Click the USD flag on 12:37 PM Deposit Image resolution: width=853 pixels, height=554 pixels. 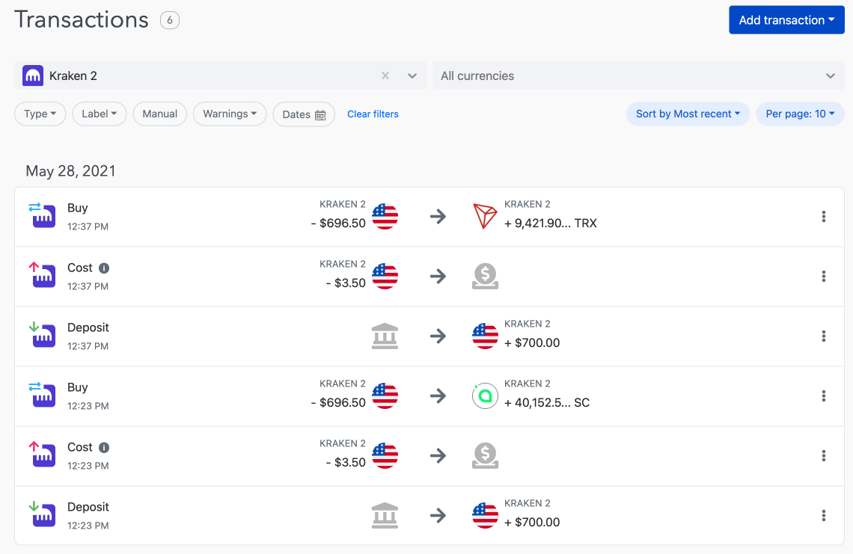(485, 336)
